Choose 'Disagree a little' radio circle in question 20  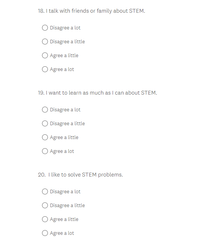click(45, 205)
